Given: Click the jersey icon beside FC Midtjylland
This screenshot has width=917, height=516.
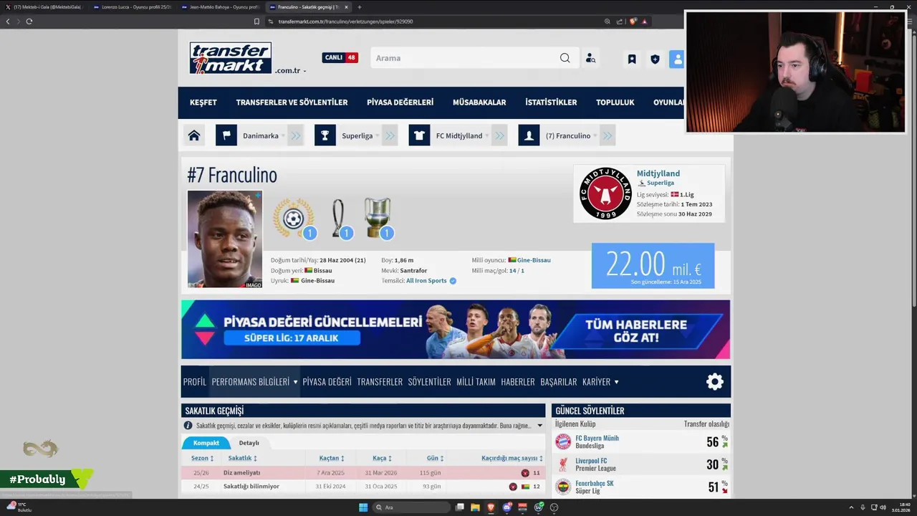Looking at the screenshot, I should tap(420, 135).
